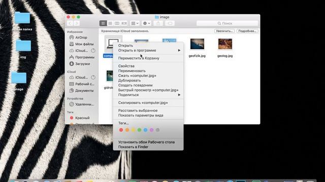Screen dimensions: 325x182
Task: Select iCloud Drive under the iCloud heading
Action: [x=81, y=77]
